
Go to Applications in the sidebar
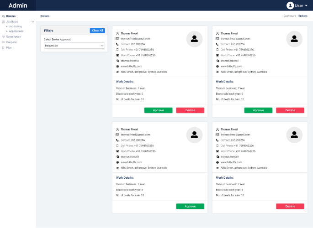pos(16,31)
